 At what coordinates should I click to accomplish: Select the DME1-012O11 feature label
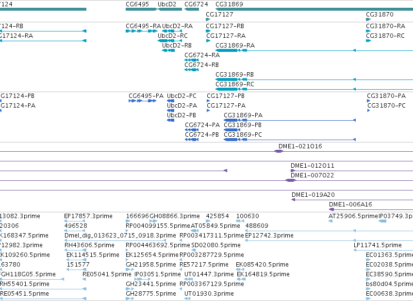point(313,166)
